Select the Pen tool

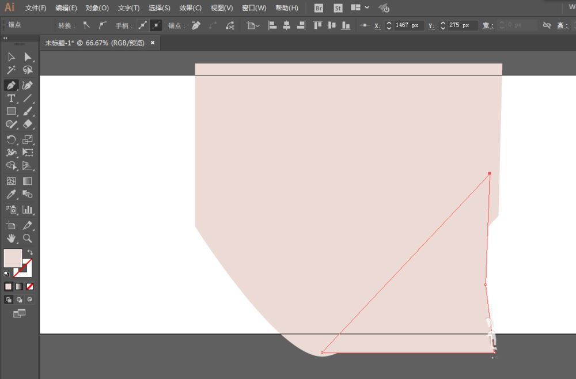[11, 85]
